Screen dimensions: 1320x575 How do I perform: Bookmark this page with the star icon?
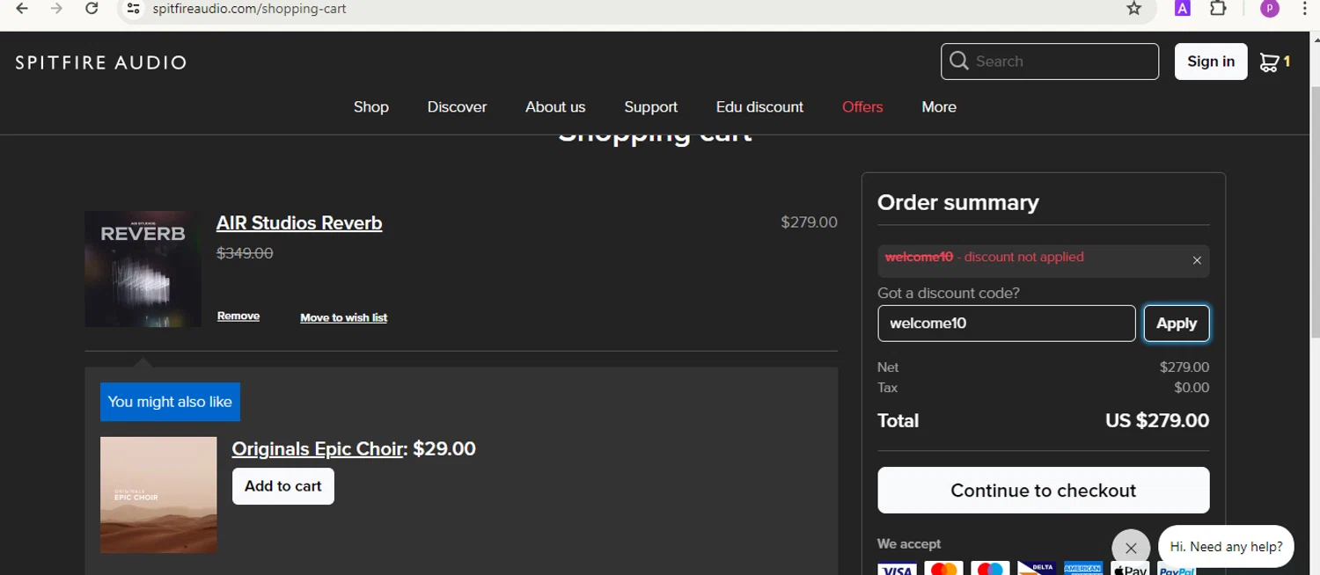pos(1134,9)
